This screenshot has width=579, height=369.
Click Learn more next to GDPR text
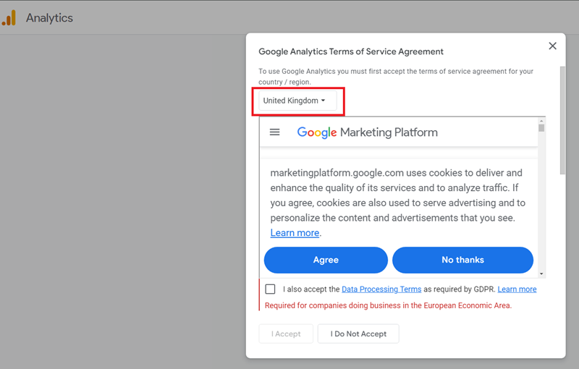point(517,289)
